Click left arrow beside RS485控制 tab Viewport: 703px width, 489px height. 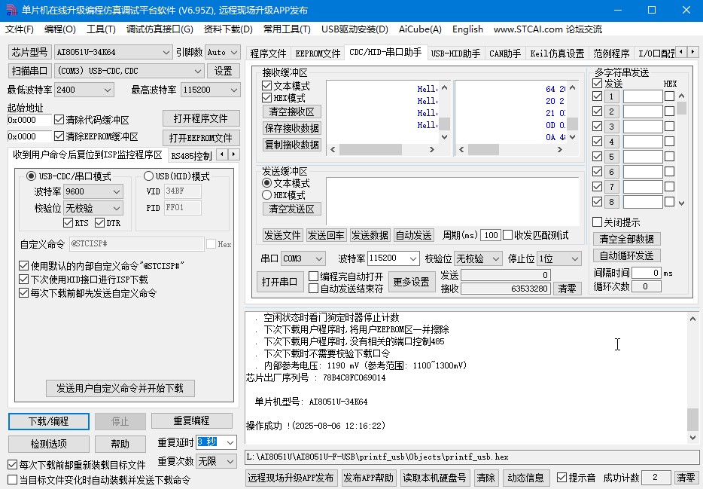pyautogui.click(x=222, y=154)
